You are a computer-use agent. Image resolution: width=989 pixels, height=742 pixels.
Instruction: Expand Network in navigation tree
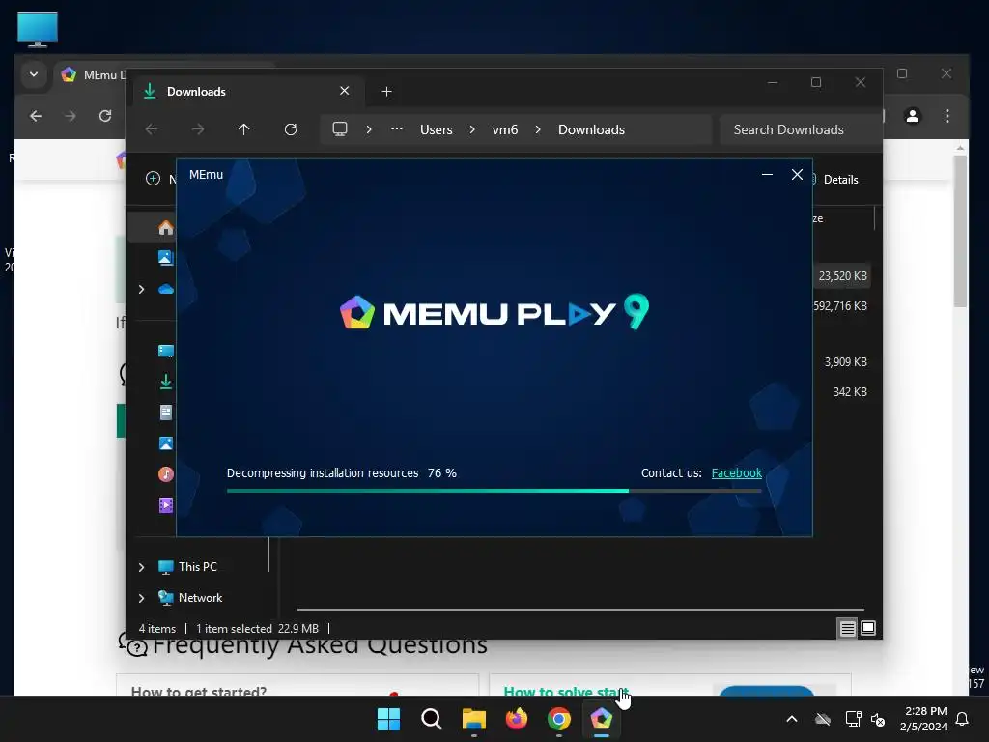141,598
